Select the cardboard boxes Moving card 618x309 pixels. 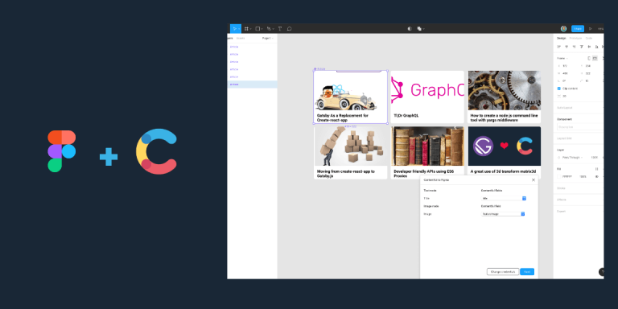[x=350, y=153]
